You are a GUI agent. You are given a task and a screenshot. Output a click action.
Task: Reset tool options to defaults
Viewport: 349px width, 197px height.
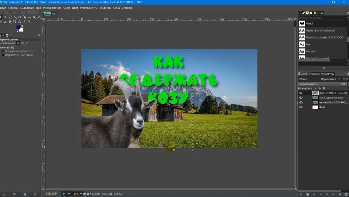click(x=35, y=194)
